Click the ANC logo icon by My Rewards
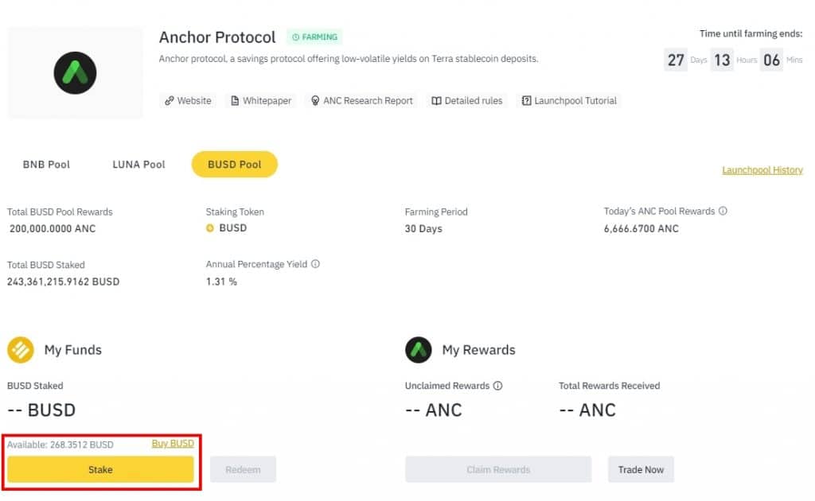The height and width of the screenshot is (501, 815). (x=419, y=349)
